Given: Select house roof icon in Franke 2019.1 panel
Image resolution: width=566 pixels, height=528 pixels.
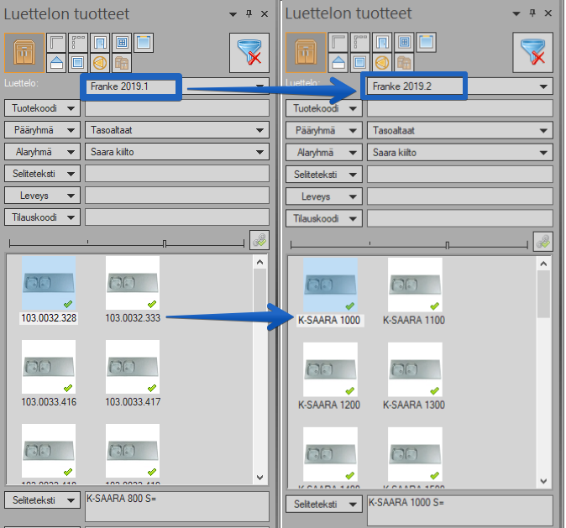Looking at the screenshot, I should click(56, 63).
